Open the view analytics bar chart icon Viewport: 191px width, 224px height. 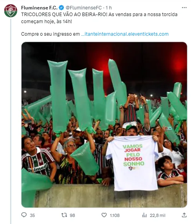click(x=144, y=215)
